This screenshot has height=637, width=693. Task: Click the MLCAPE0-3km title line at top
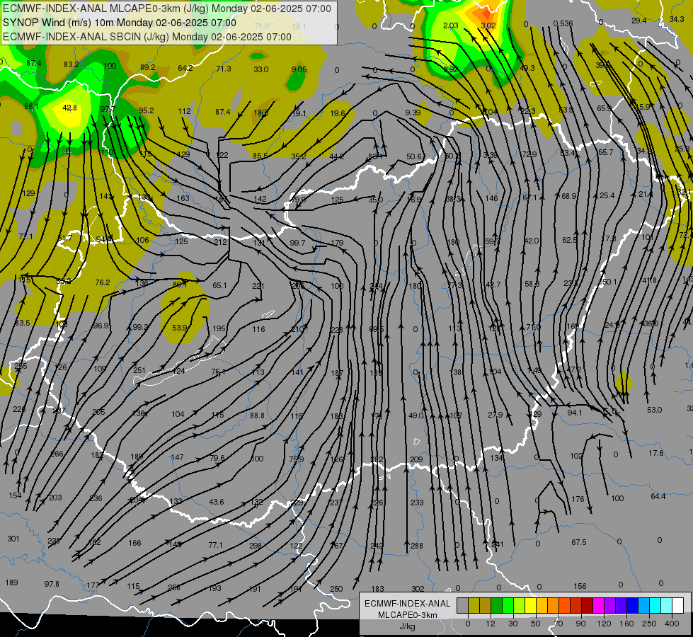click(166, 8)
